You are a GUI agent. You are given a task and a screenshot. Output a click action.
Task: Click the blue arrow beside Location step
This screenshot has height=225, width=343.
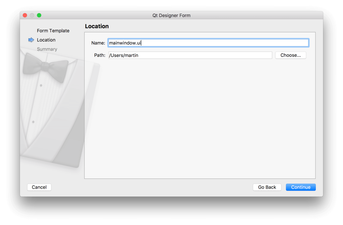point(31,40)
